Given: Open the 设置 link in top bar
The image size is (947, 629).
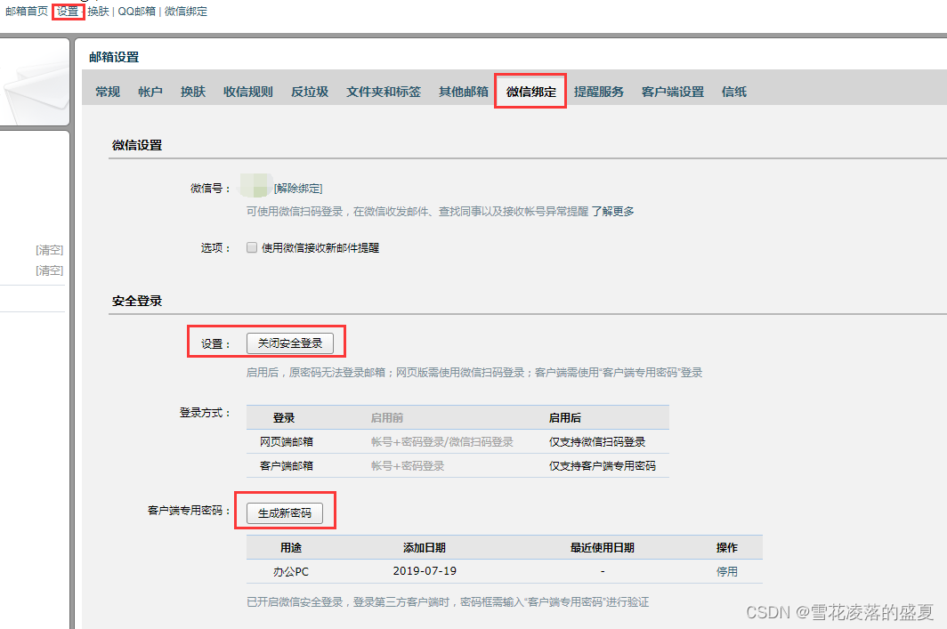Looking at the screenshot, I should pos(68,12).
